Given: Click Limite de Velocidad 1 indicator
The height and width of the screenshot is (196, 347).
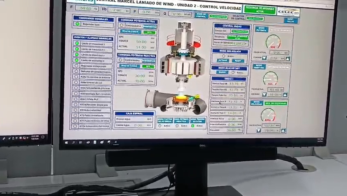Looking at the screenshot, I should [x=77, y=43].
